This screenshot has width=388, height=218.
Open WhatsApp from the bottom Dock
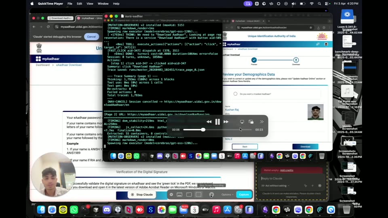click(74, 210)
